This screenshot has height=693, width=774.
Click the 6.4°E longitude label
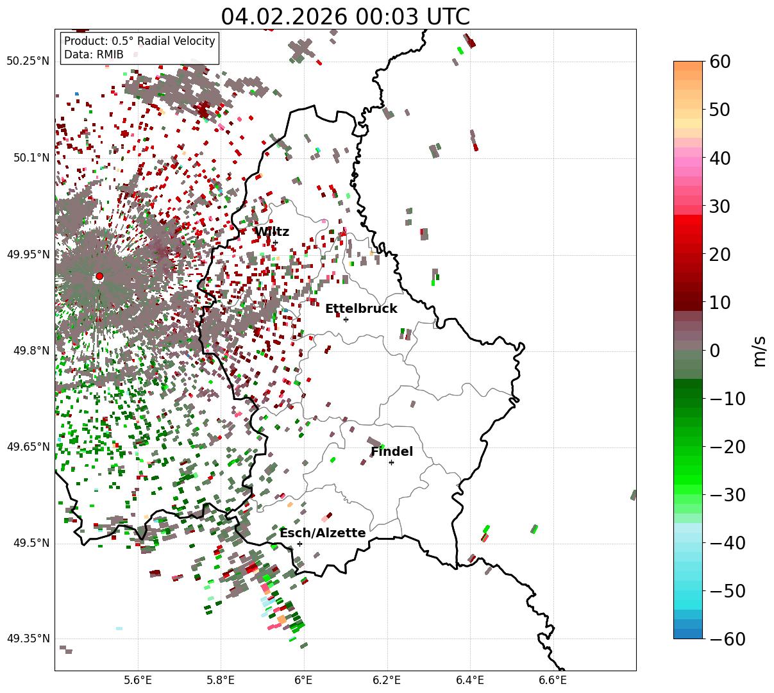[x=470, y=680]
